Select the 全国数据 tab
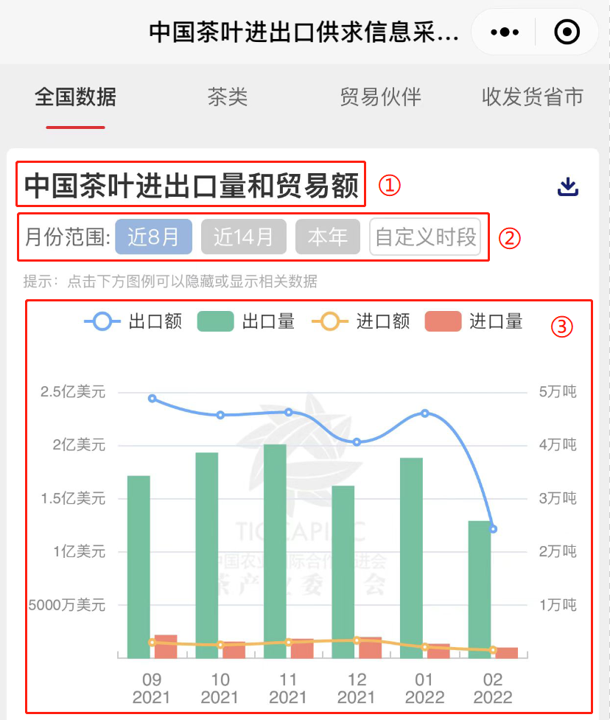This screenshot has width=610, height=720. [75, 97]
